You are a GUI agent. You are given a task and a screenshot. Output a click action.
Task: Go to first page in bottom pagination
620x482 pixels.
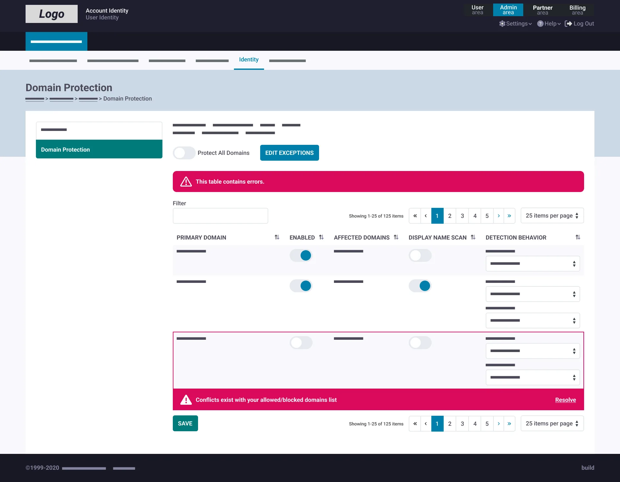click(415, 423)
